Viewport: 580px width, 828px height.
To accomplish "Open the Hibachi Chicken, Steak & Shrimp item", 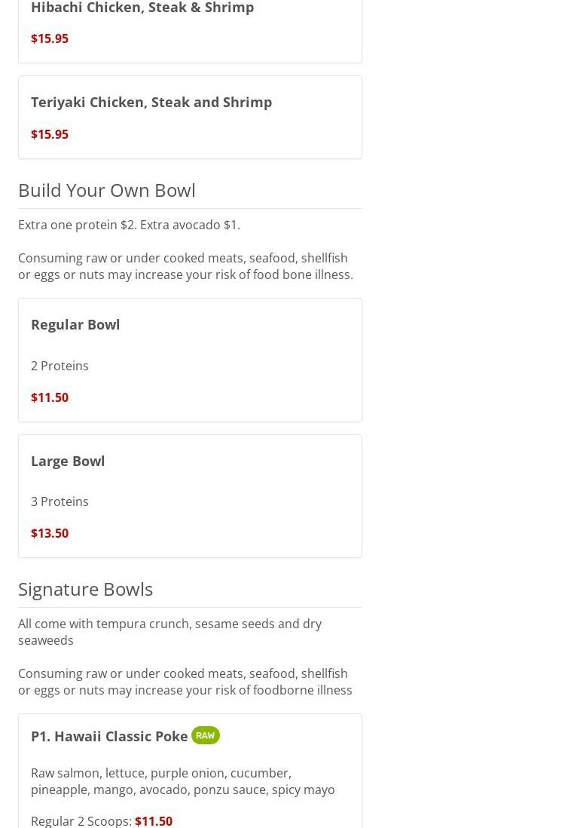I will click(142, 8).
